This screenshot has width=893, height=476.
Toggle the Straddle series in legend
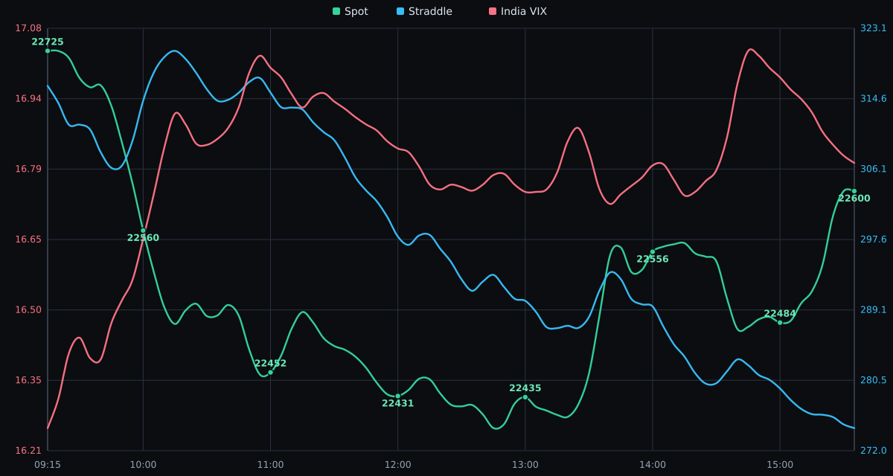424,11
